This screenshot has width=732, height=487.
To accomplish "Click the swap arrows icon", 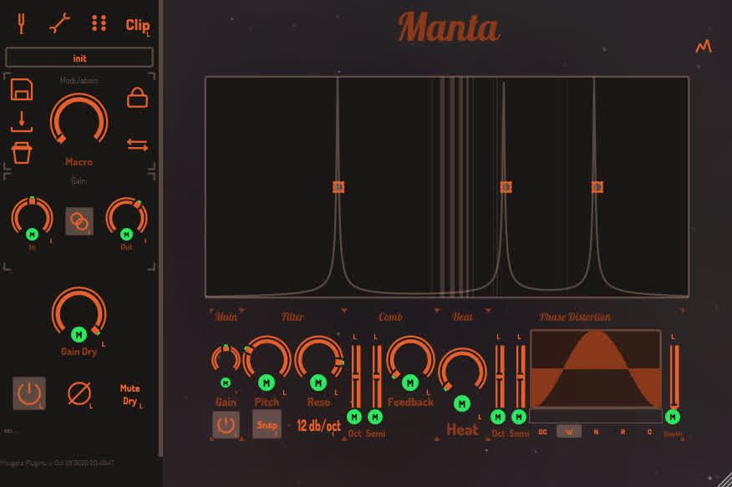I will pos(137,145).
